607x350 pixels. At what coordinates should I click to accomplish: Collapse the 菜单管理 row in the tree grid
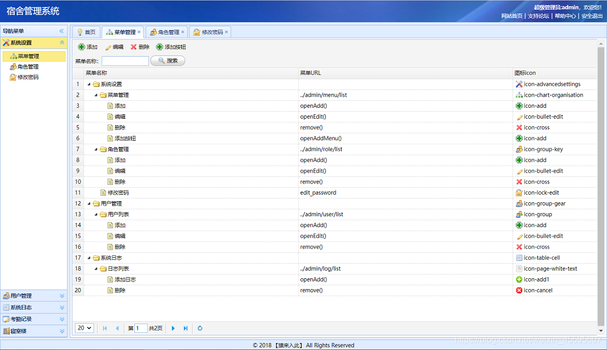(x=96, y=95)
